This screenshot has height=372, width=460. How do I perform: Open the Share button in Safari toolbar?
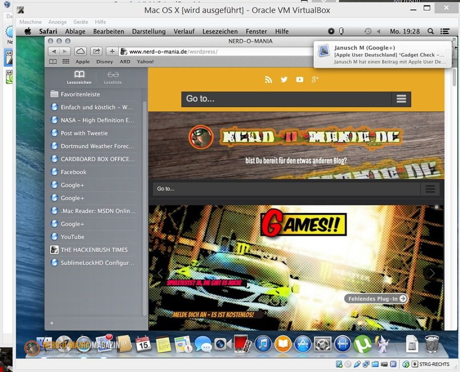(96, 52)
